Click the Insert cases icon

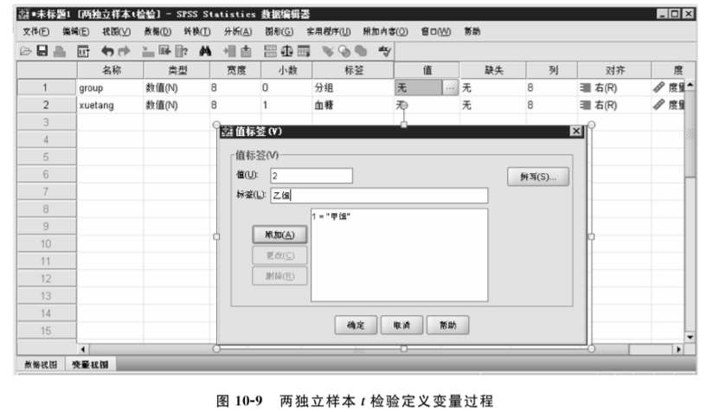[x=229, y=51]
